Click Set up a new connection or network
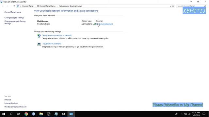Viewport: 209px width, 117px height. pyautogui.click(x=57, y=35)
